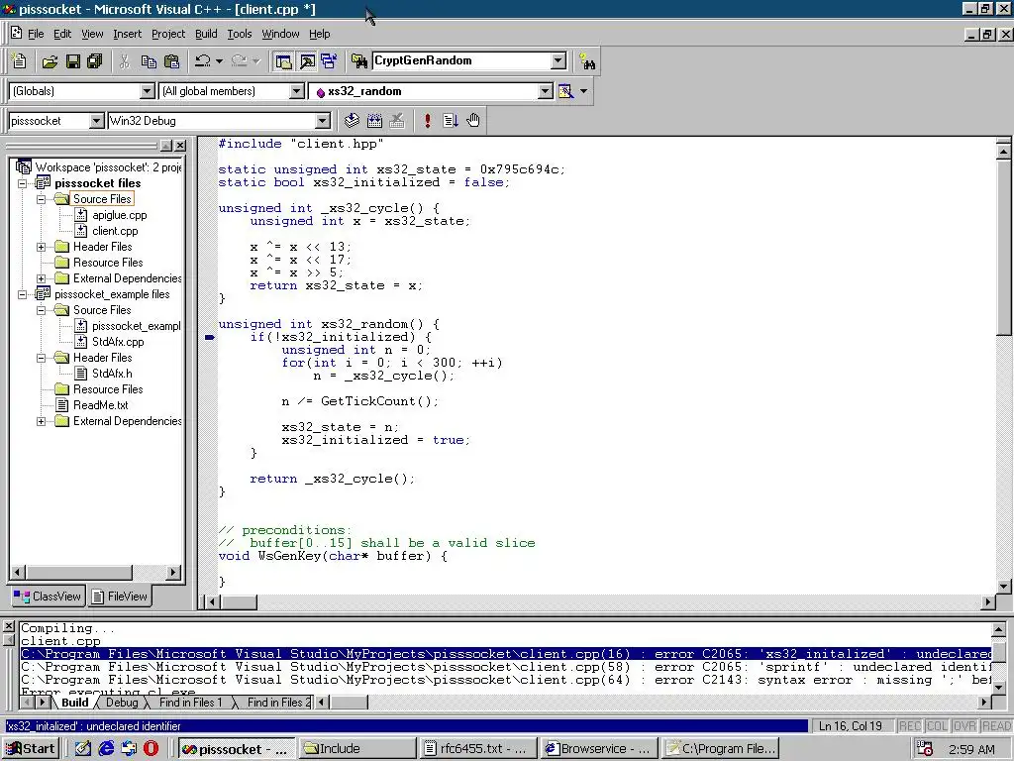The width and height of the screenshot is (1014, 761).
Task: Toggle the Output window icon
Action: [x=307, y=61]
